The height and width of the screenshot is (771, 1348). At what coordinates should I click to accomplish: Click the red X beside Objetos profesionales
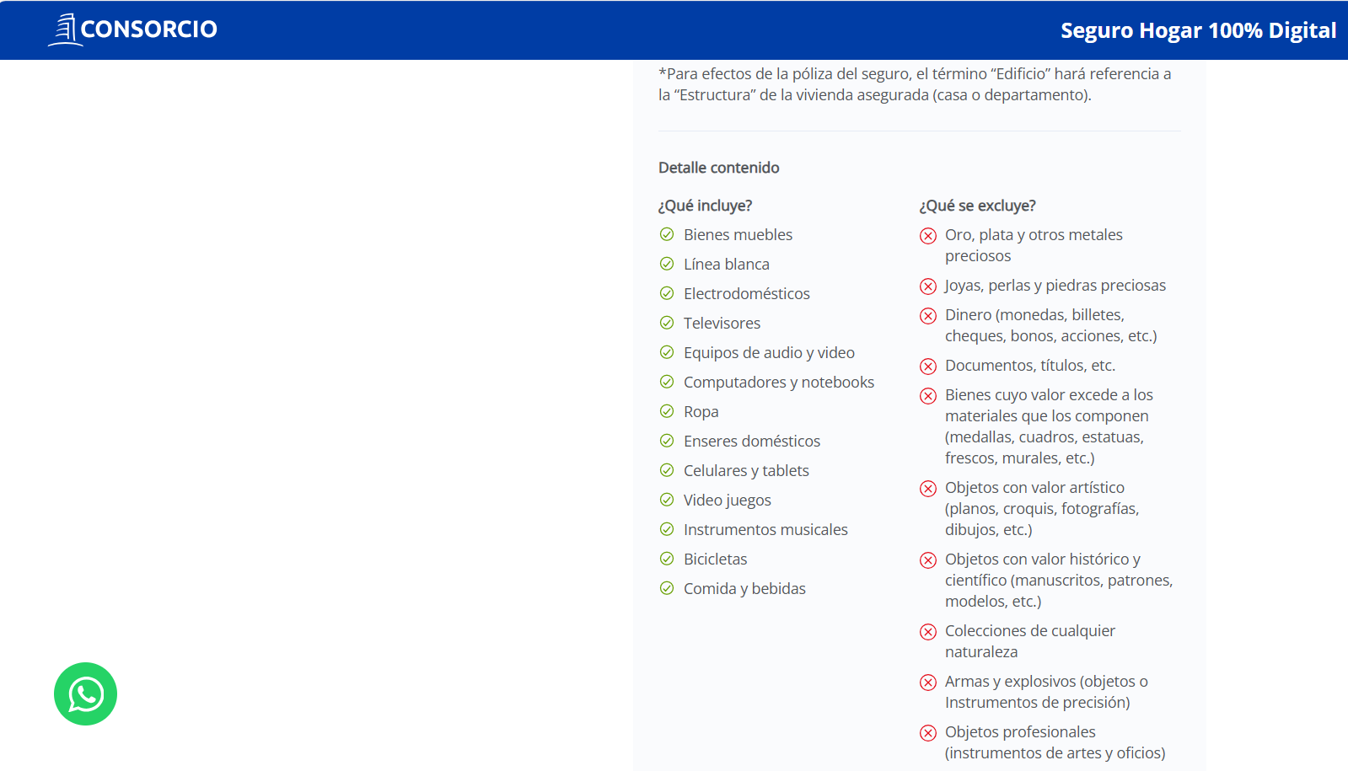coord(928,733)
